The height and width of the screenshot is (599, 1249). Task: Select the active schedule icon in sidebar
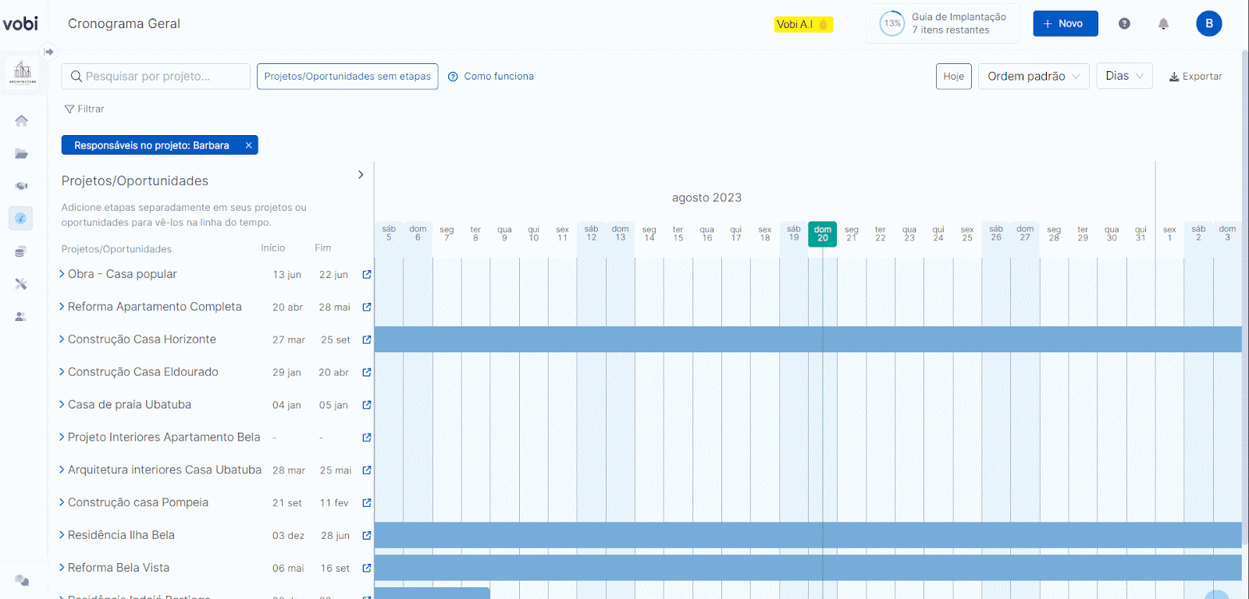[x=21, y=219]
